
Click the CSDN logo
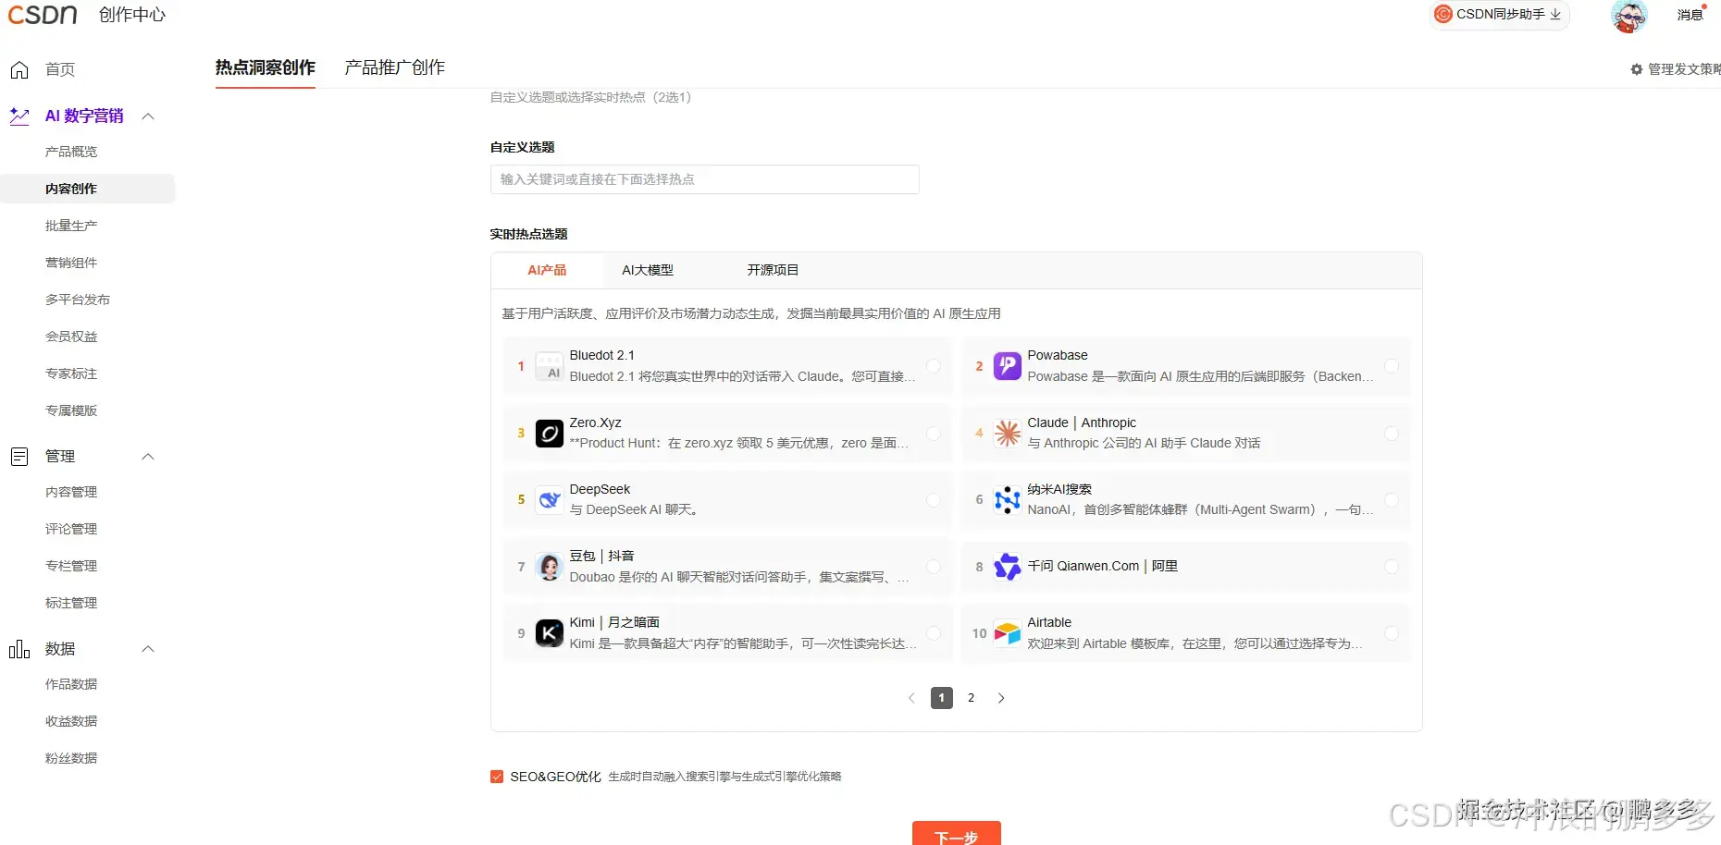point(43,14)
